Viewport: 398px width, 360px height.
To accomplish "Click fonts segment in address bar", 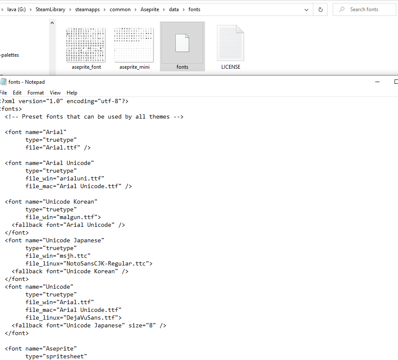I will point(194,9).
